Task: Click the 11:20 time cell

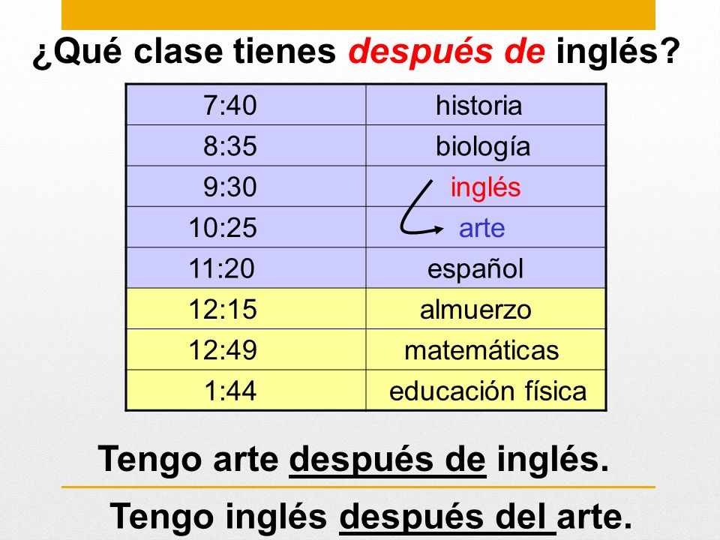Action: [x=246, y=268]
